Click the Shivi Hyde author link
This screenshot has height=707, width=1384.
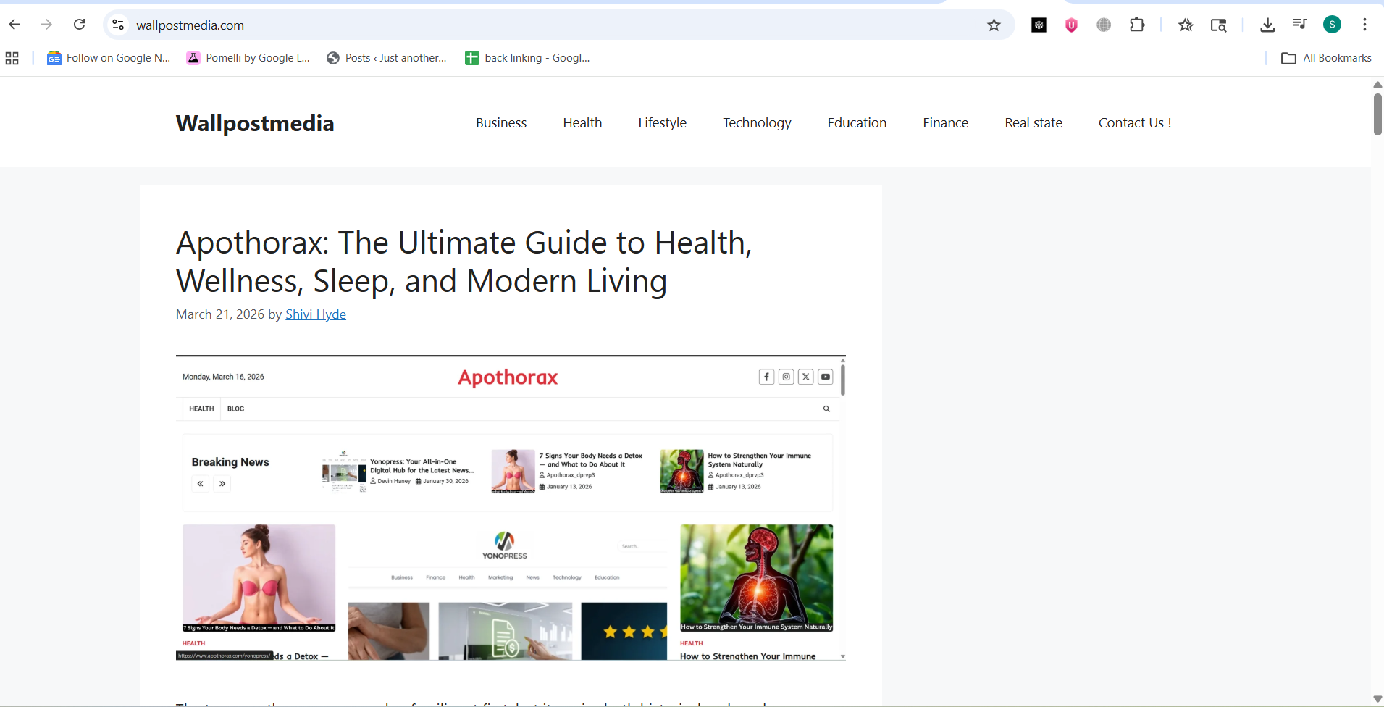(315, 314)
